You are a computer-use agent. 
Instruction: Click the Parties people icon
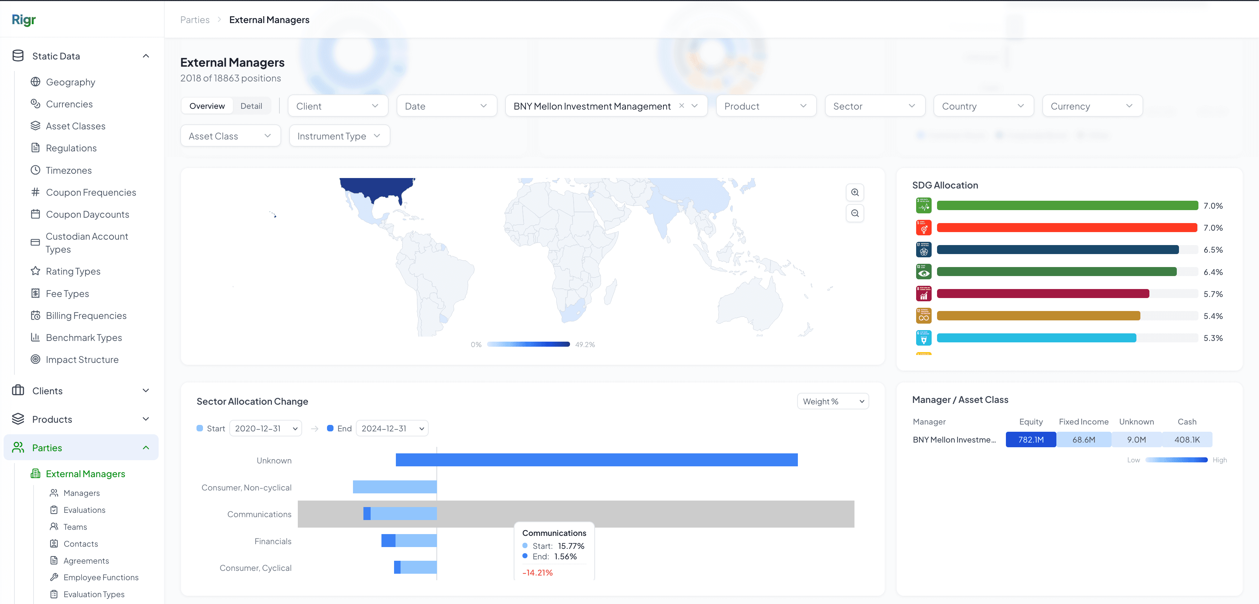tap(18, 447)
